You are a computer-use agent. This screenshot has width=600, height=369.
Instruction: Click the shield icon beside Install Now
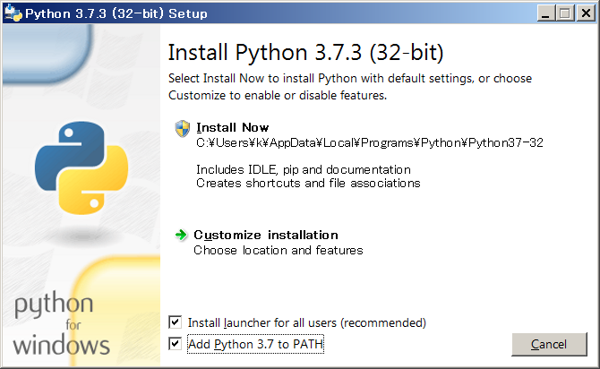(x=183, y=127)
